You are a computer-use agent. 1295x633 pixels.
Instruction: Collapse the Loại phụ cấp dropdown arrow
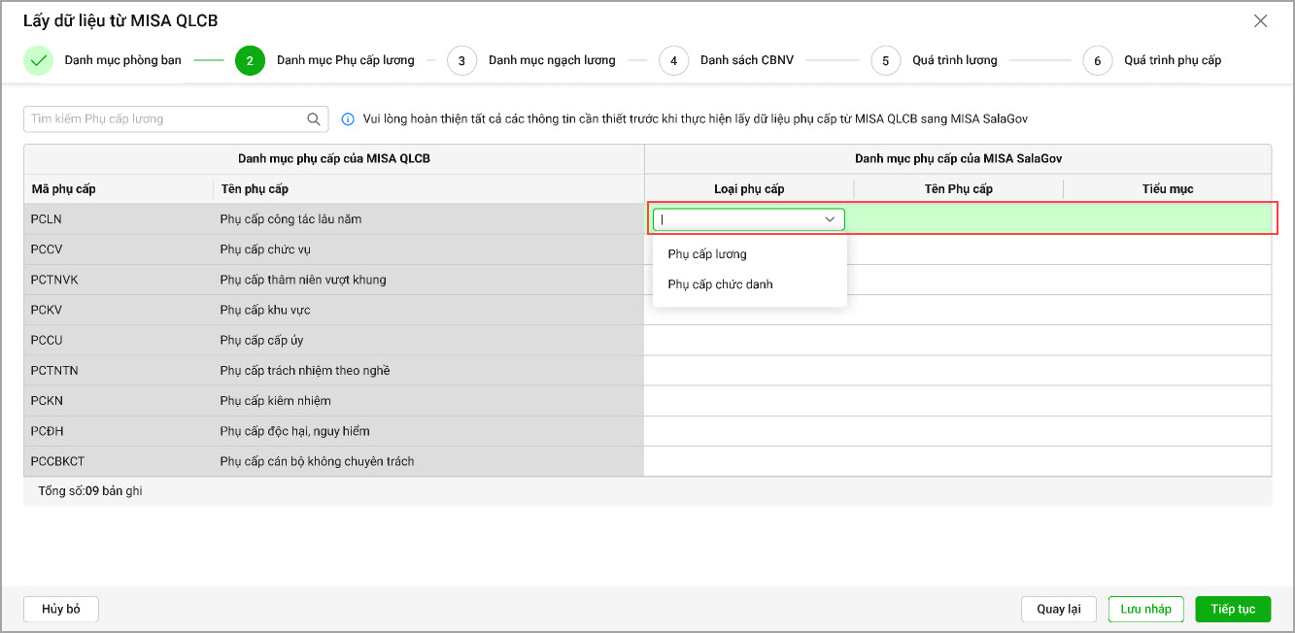(830, 219)
